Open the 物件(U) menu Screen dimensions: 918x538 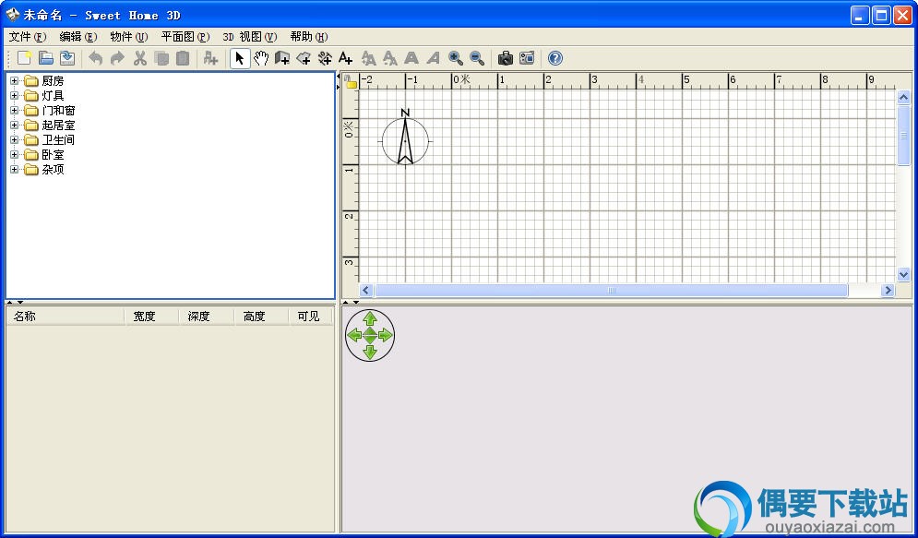click(x=129, y=37)
